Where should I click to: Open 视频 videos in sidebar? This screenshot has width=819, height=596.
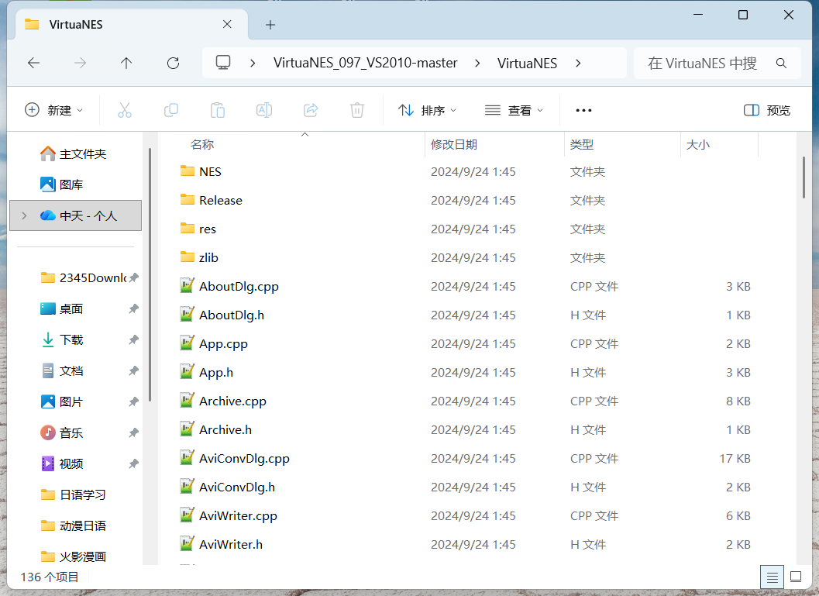click(x=62, y=463)
